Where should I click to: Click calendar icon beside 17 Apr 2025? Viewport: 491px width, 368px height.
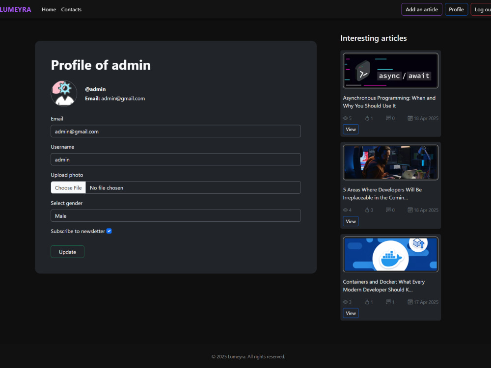[410, 302]
